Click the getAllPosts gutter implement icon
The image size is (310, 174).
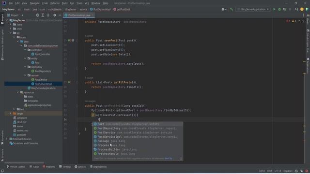click(69, 82)
